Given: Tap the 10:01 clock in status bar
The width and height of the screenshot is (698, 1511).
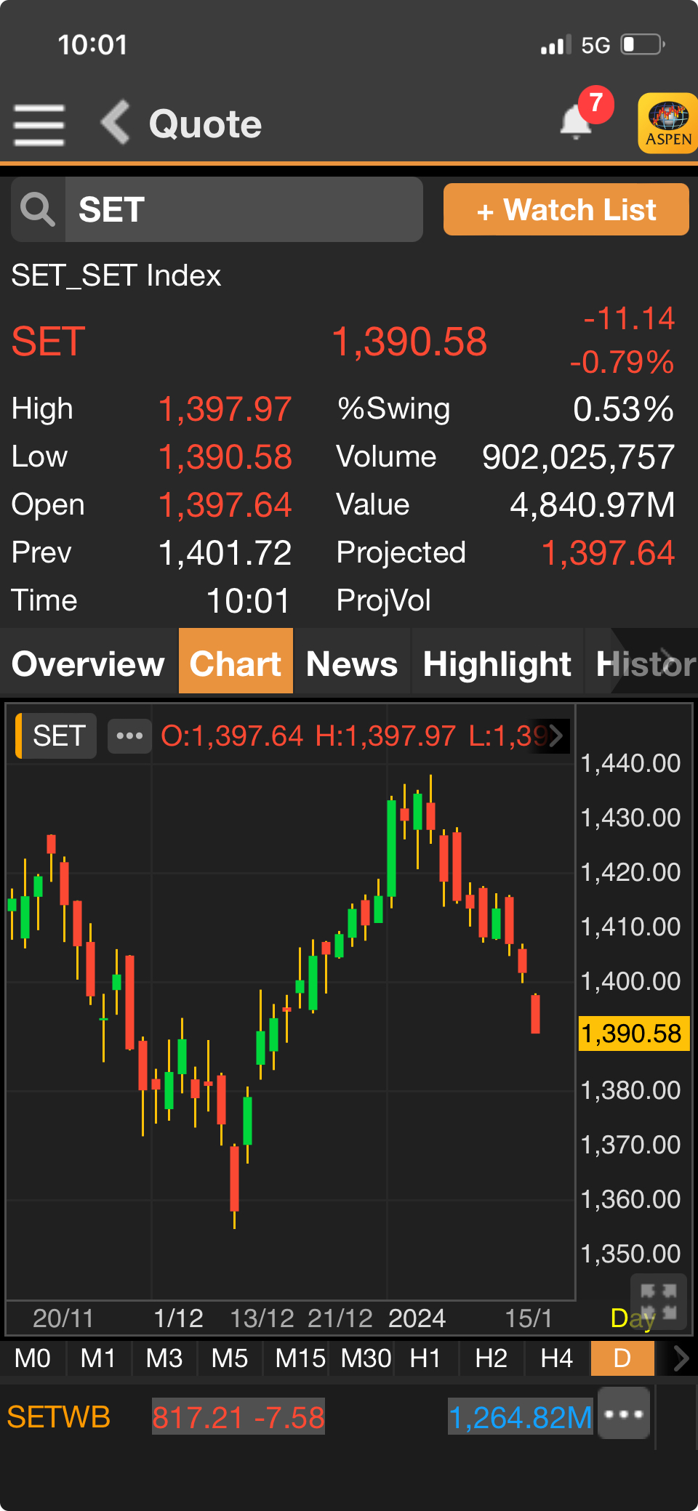Looking at the screenshot, I should 93,45.
